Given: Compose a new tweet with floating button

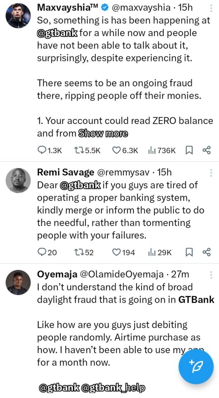Looking at the screenshot, I should (x=196, y=366).
